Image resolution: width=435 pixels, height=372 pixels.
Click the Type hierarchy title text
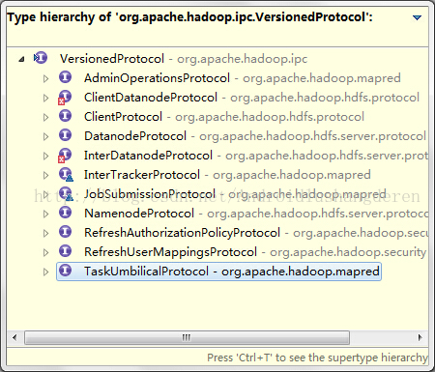(x=189, y=17)
